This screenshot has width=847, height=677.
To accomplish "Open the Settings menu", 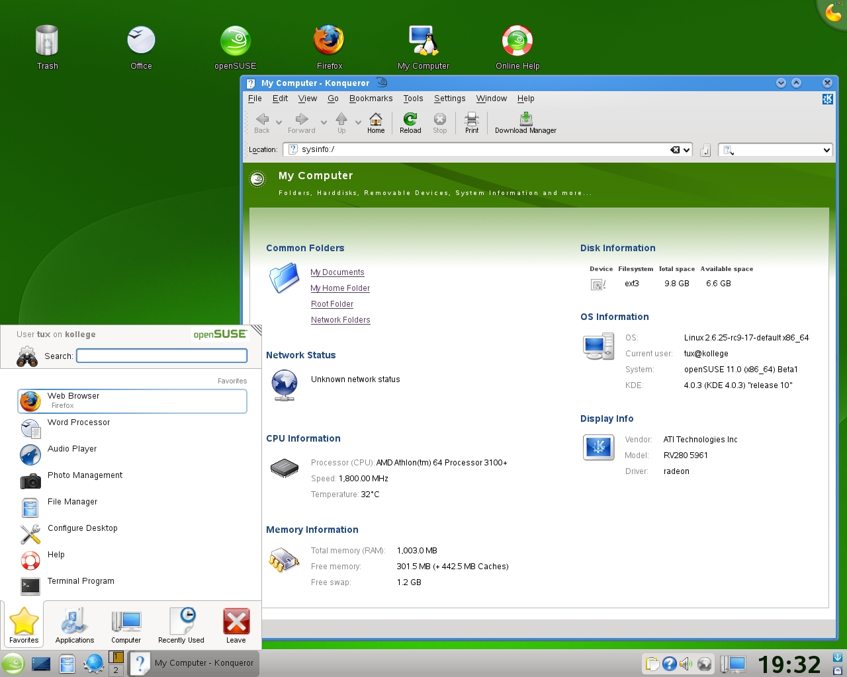I will coord(450,99).
